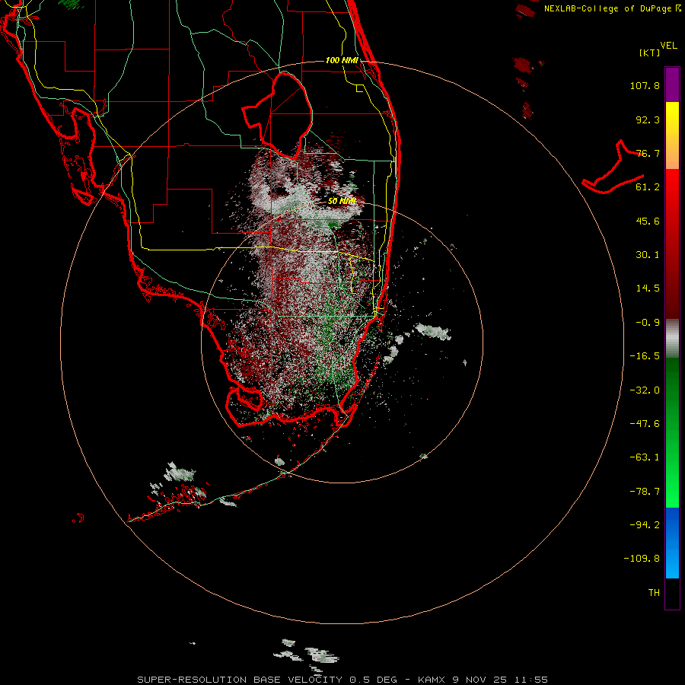Image resolution: width=685 pixels, height=685 pixels.
Task: Select the -47.6 velocity scale value
Action: pos(645,424)
